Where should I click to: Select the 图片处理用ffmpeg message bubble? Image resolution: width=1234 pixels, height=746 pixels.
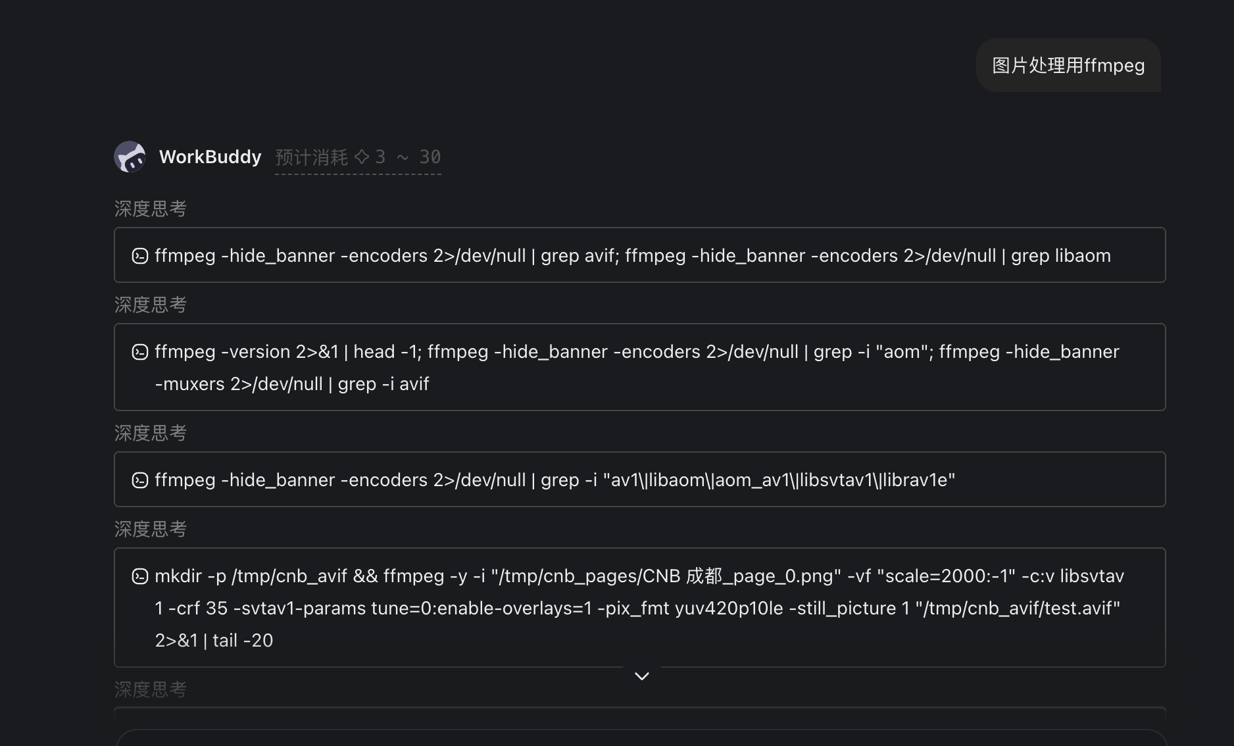1068,65
